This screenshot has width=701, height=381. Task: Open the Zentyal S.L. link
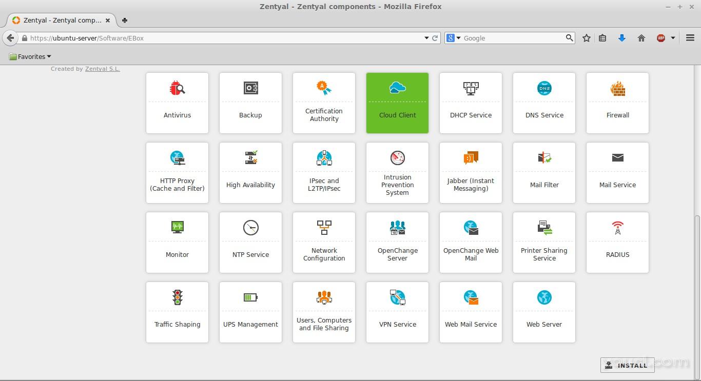(103, 69)
